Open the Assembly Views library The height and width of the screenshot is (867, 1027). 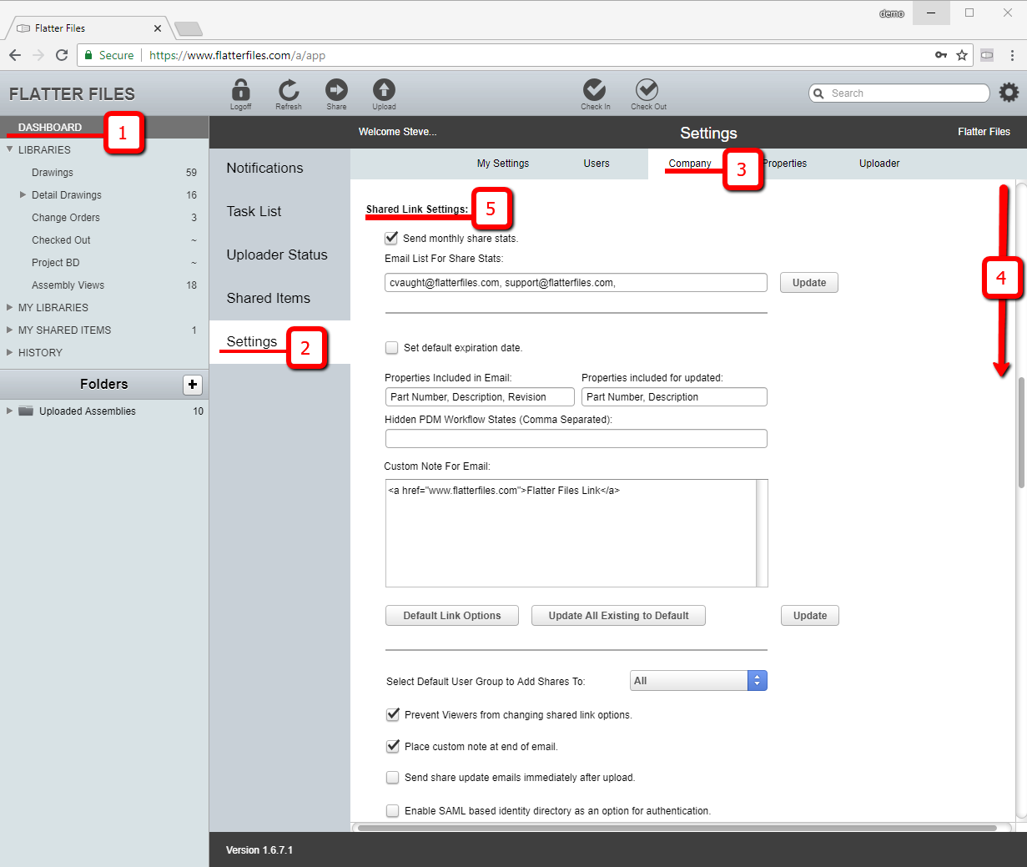[x=68, y=285]
